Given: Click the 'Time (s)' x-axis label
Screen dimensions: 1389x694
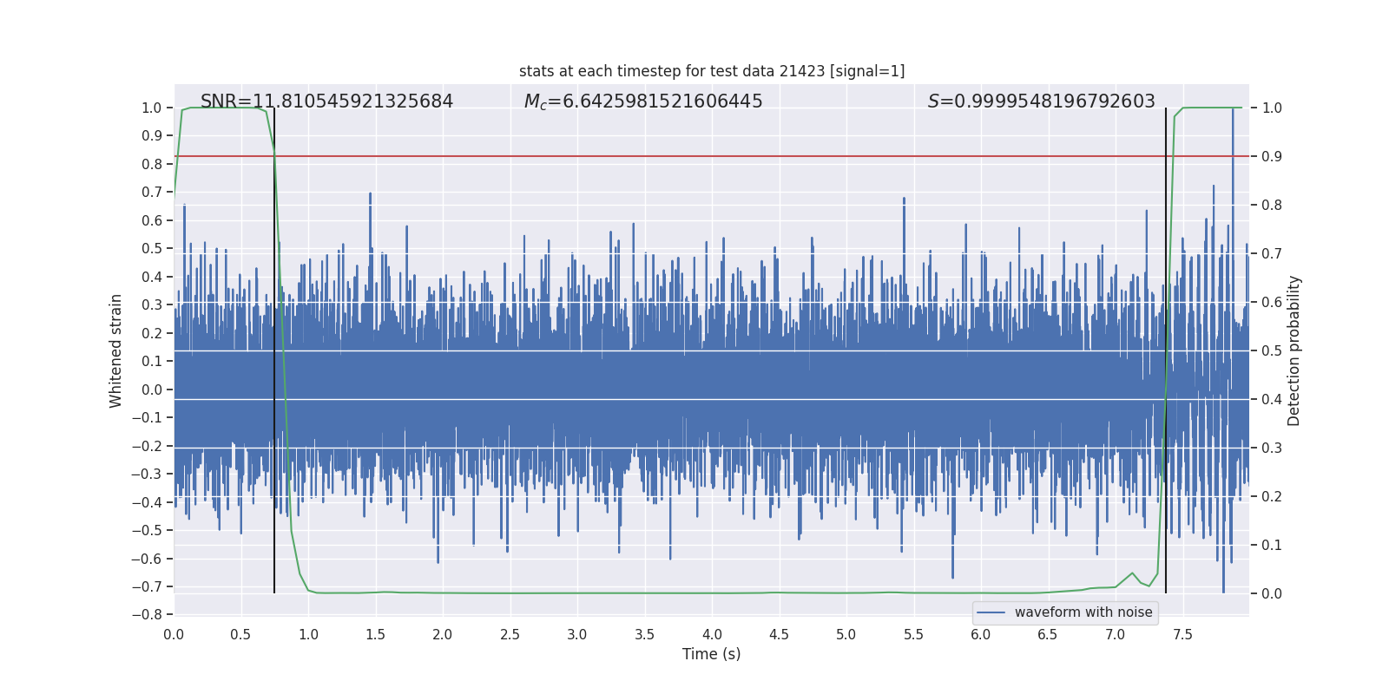Looking at the screenshot, I should (711, 654).
